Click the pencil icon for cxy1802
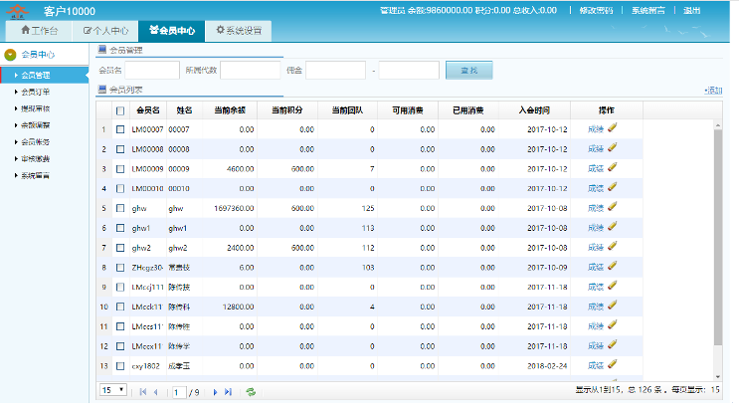The height and width of the screenshot is (412, 739). tap(613, 365)
